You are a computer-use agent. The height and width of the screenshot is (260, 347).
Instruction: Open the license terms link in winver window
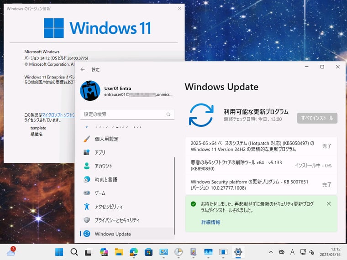[x=58, y=115]
